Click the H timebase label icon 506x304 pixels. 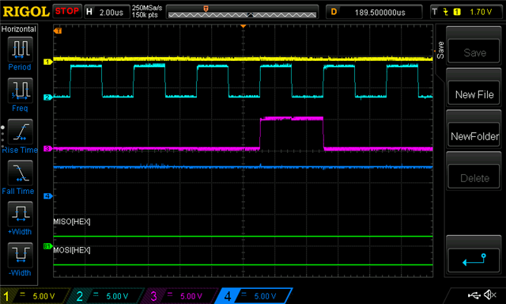[x=89, y=12]
